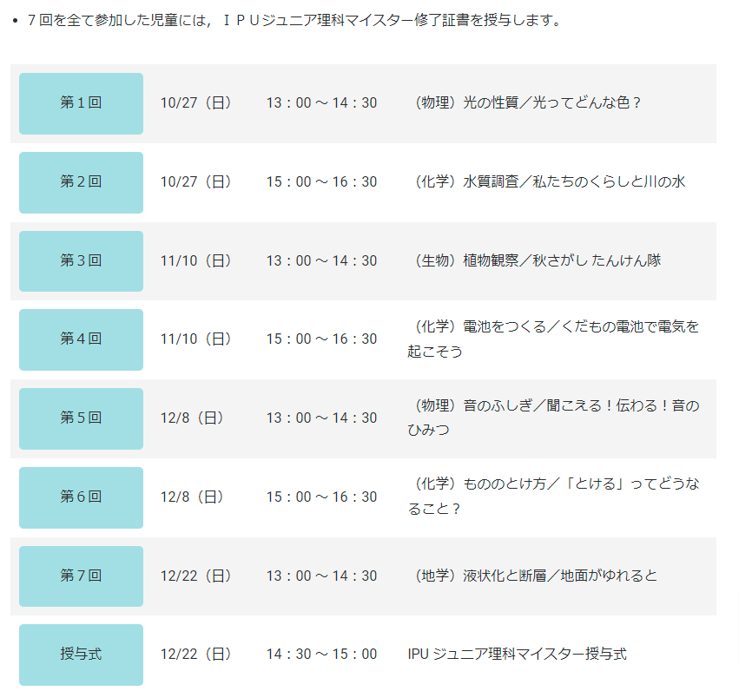Viewport: 739px width, 691px height.
Task: Click the IPU ジュニア理科マイスター授与式 text
Action: [x=517, y=655]
